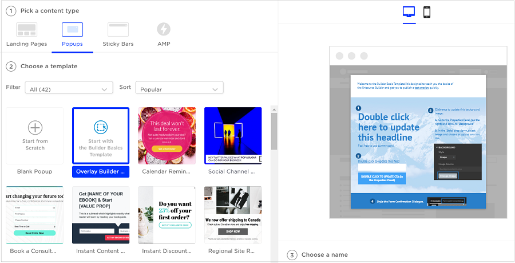Click the Book a Consult... template name

point(33,251)
